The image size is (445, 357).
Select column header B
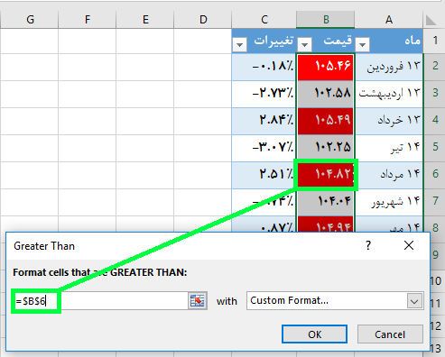point(326,20)
